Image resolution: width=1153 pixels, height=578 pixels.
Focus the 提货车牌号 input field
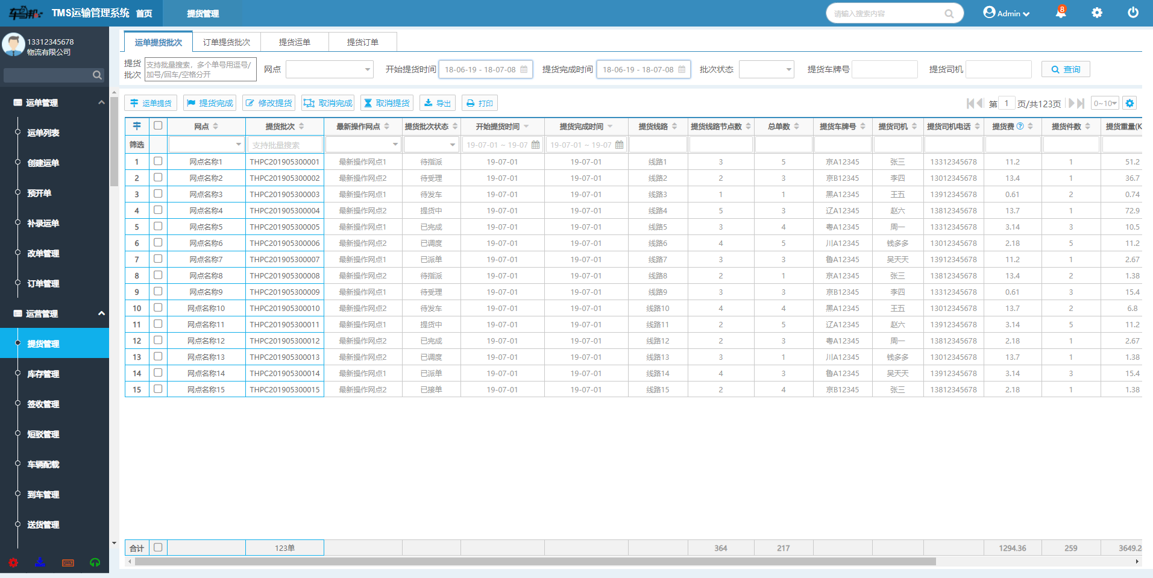(884, 69)
